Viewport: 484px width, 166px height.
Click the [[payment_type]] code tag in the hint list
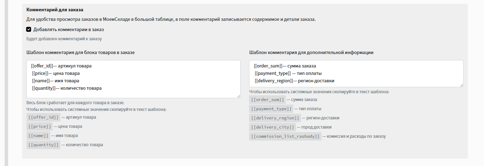tap(271, 109)
